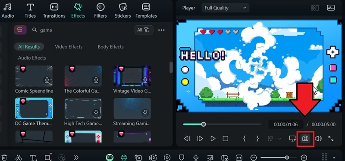Open the timeline text tool

pos(33,158)
